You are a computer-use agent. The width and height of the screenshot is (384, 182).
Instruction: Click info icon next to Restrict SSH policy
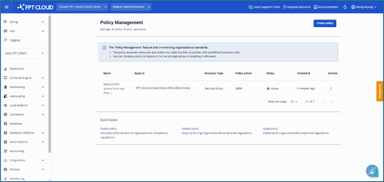tap(111, 93)
